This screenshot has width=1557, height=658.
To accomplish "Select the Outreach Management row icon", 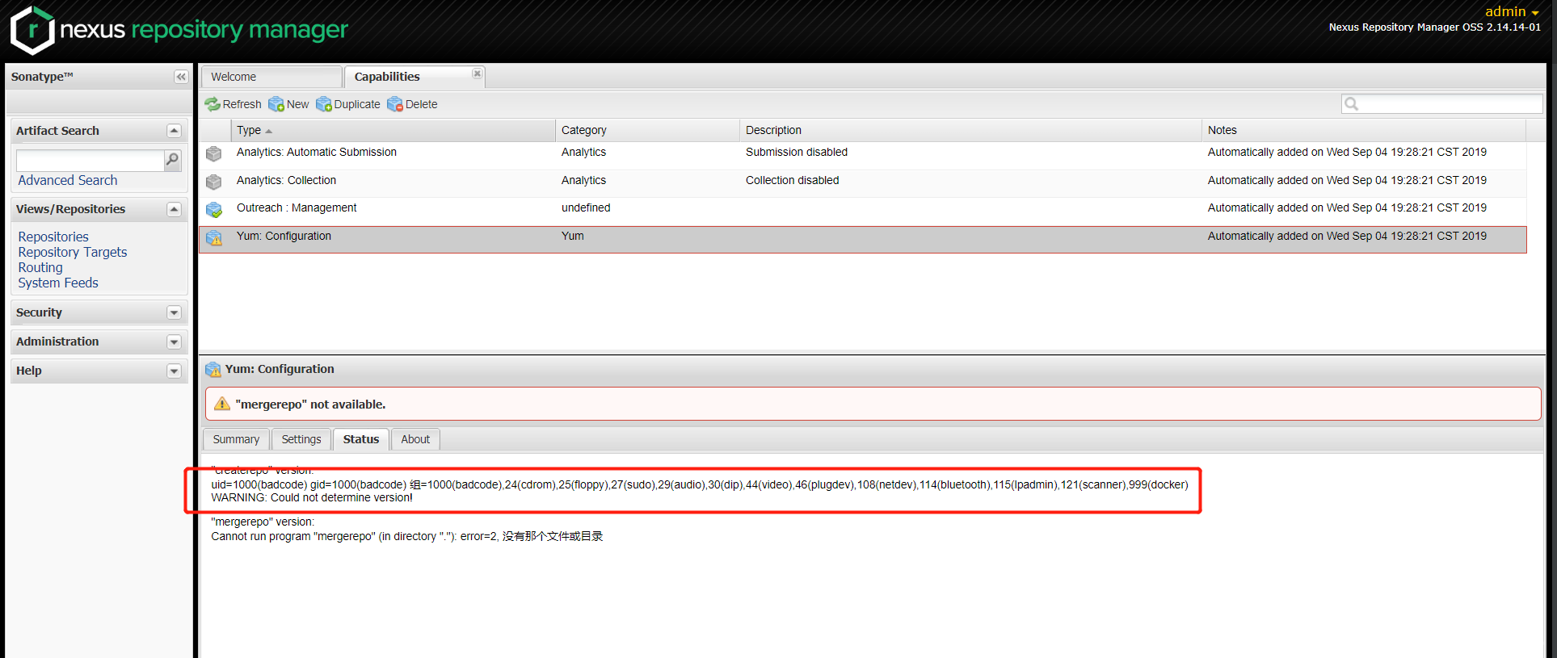I will 214,209.
